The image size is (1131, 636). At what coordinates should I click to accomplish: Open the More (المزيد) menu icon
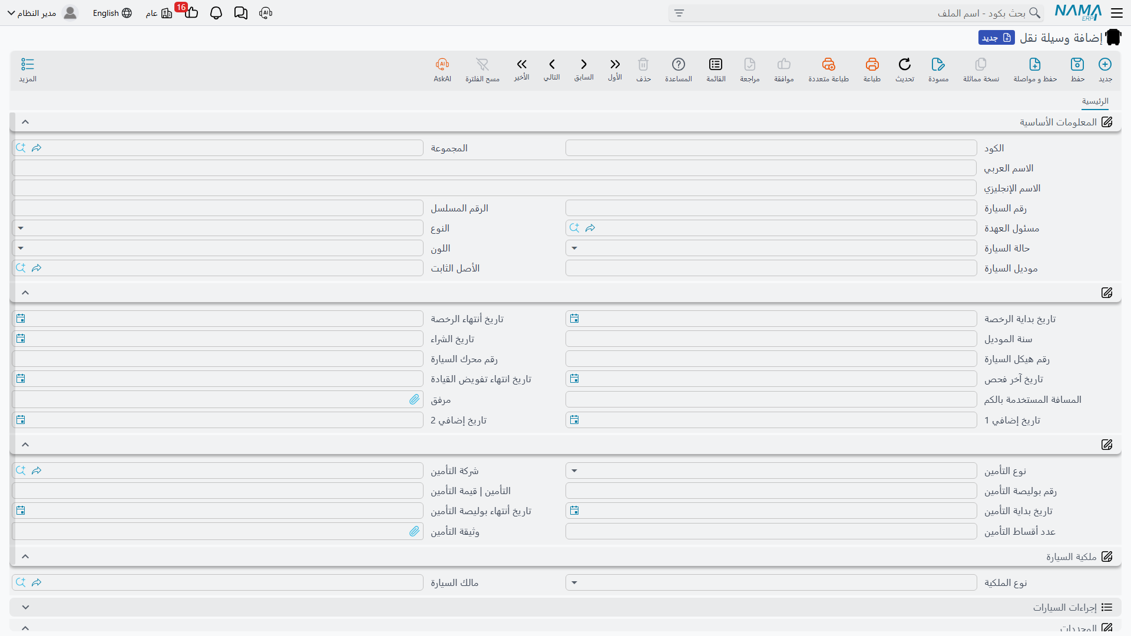click(28, 64)
